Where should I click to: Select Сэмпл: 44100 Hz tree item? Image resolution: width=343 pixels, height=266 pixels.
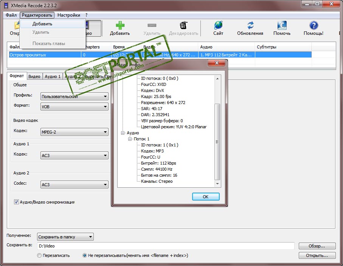coord(157,169)
